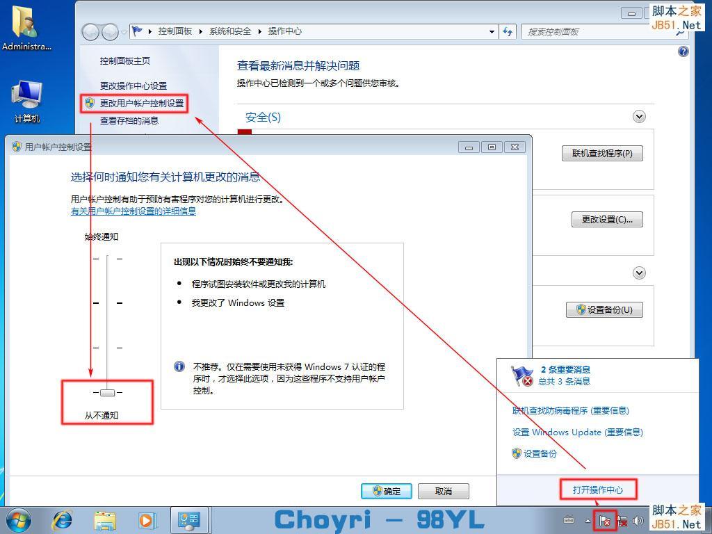
Task: Expand the 安全(S) section chevron
Action: 638,116
